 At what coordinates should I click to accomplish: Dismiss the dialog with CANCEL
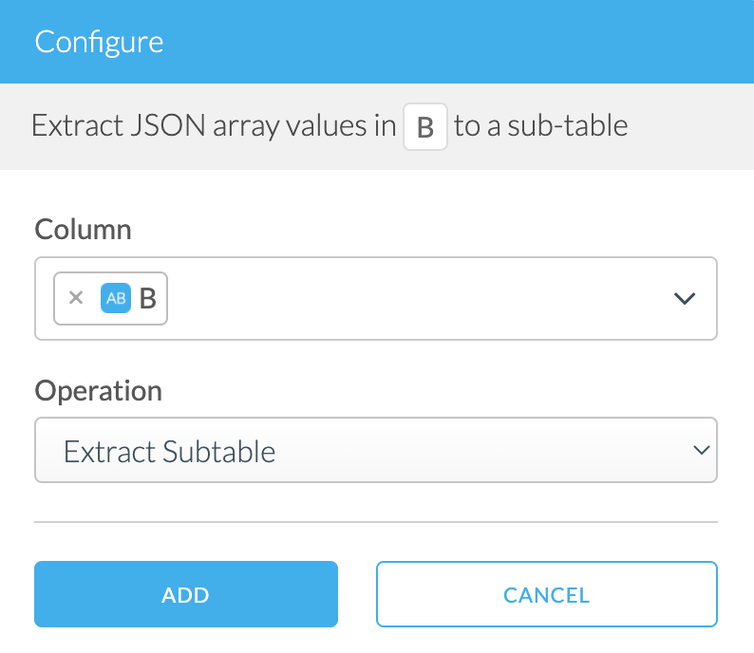click(546, 595)
